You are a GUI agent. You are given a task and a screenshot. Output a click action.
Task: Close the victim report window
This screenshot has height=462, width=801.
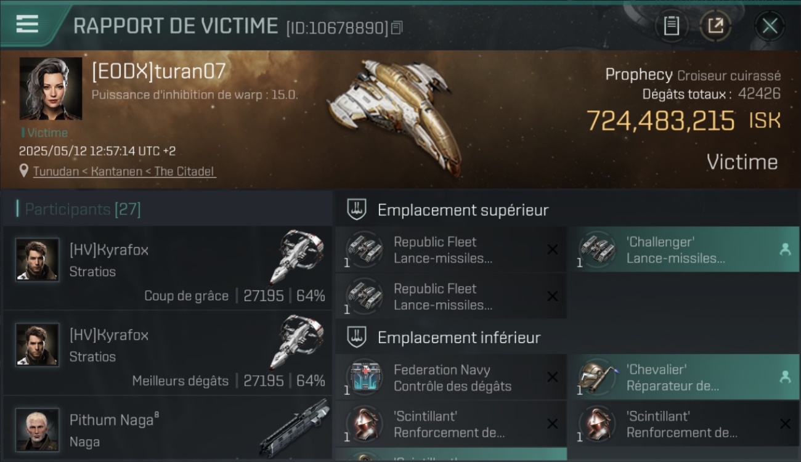click(x=770, y=26)
